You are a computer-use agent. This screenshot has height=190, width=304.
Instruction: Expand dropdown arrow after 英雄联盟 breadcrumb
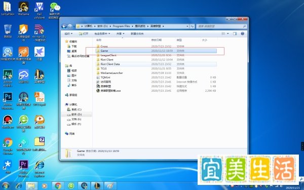pos(163,26)
